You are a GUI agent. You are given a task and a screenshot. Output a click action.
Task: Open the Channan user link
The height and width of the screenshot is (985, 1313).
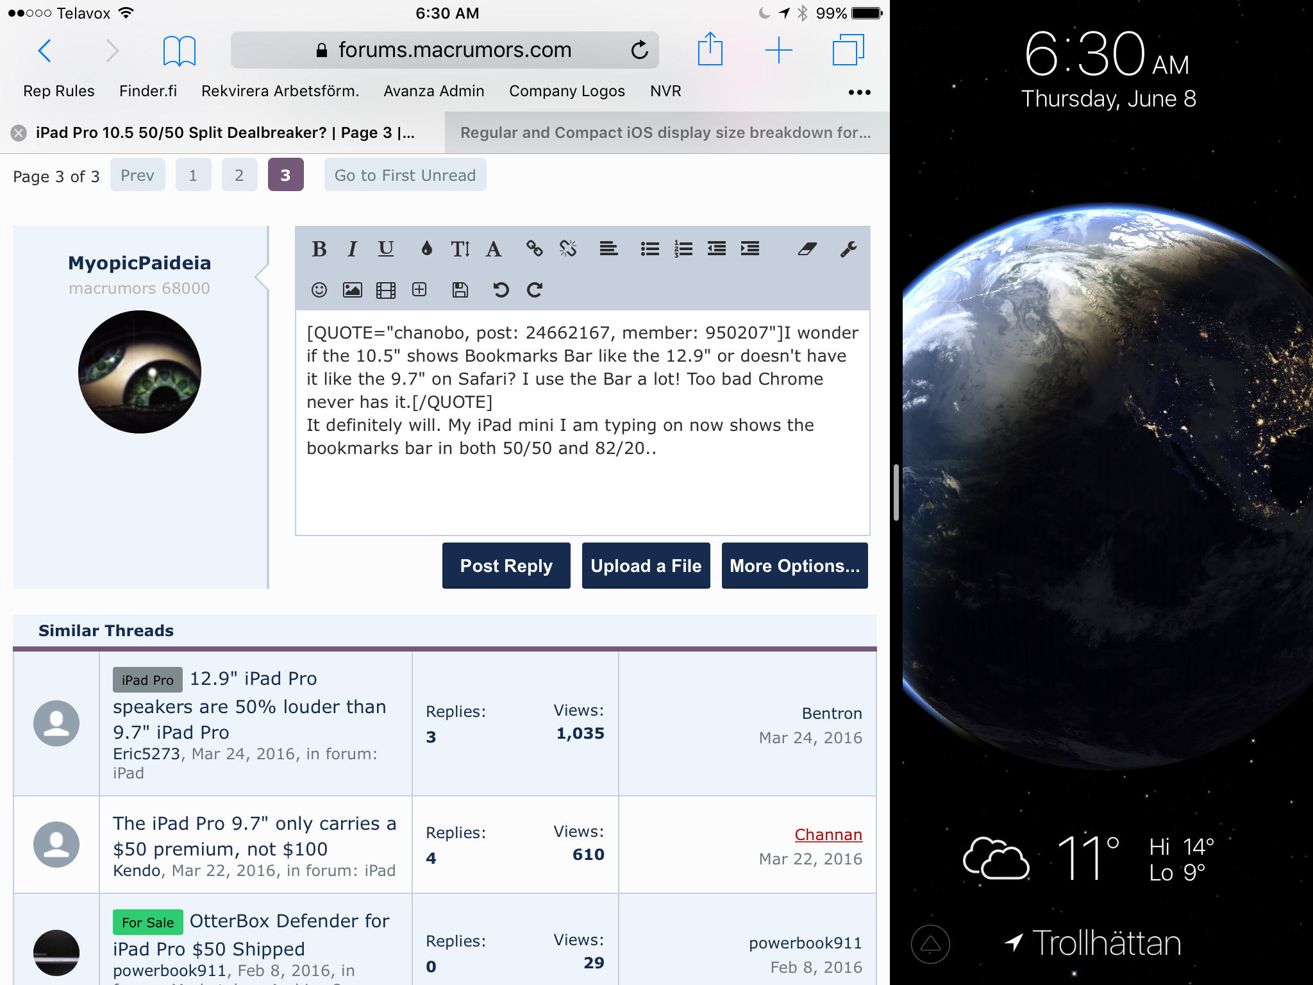(828, 834)
